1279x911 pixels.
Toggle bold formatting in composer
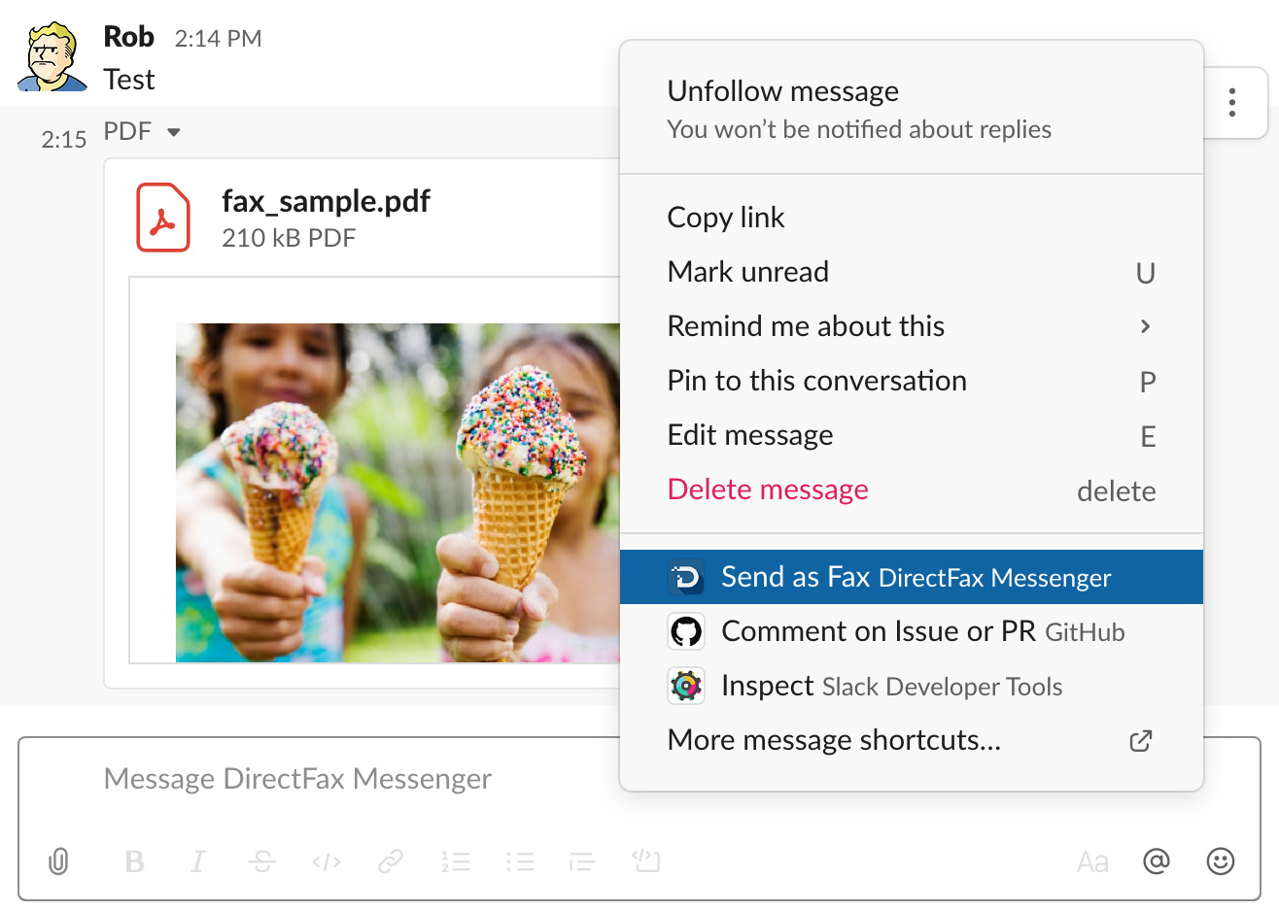click(135, 861)
